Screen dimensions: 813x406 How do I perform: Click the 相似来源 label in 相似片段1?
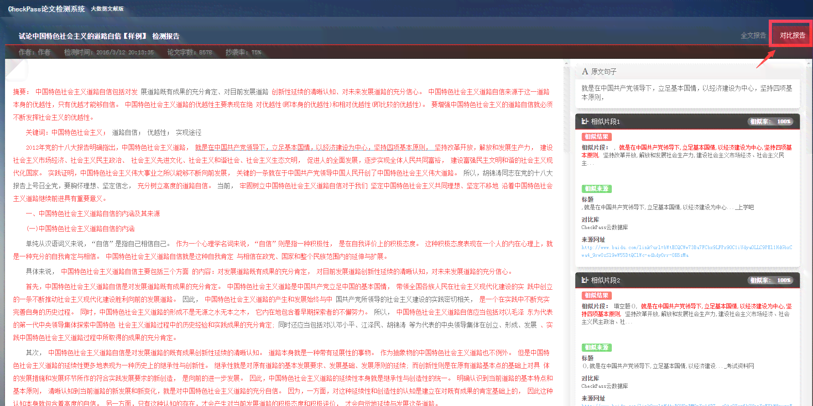pos(596,188)
